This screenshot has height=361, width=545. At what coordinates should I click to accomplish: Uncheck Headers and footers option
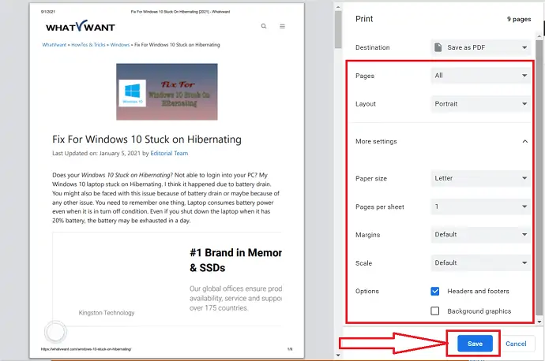(x=435, y=291)
